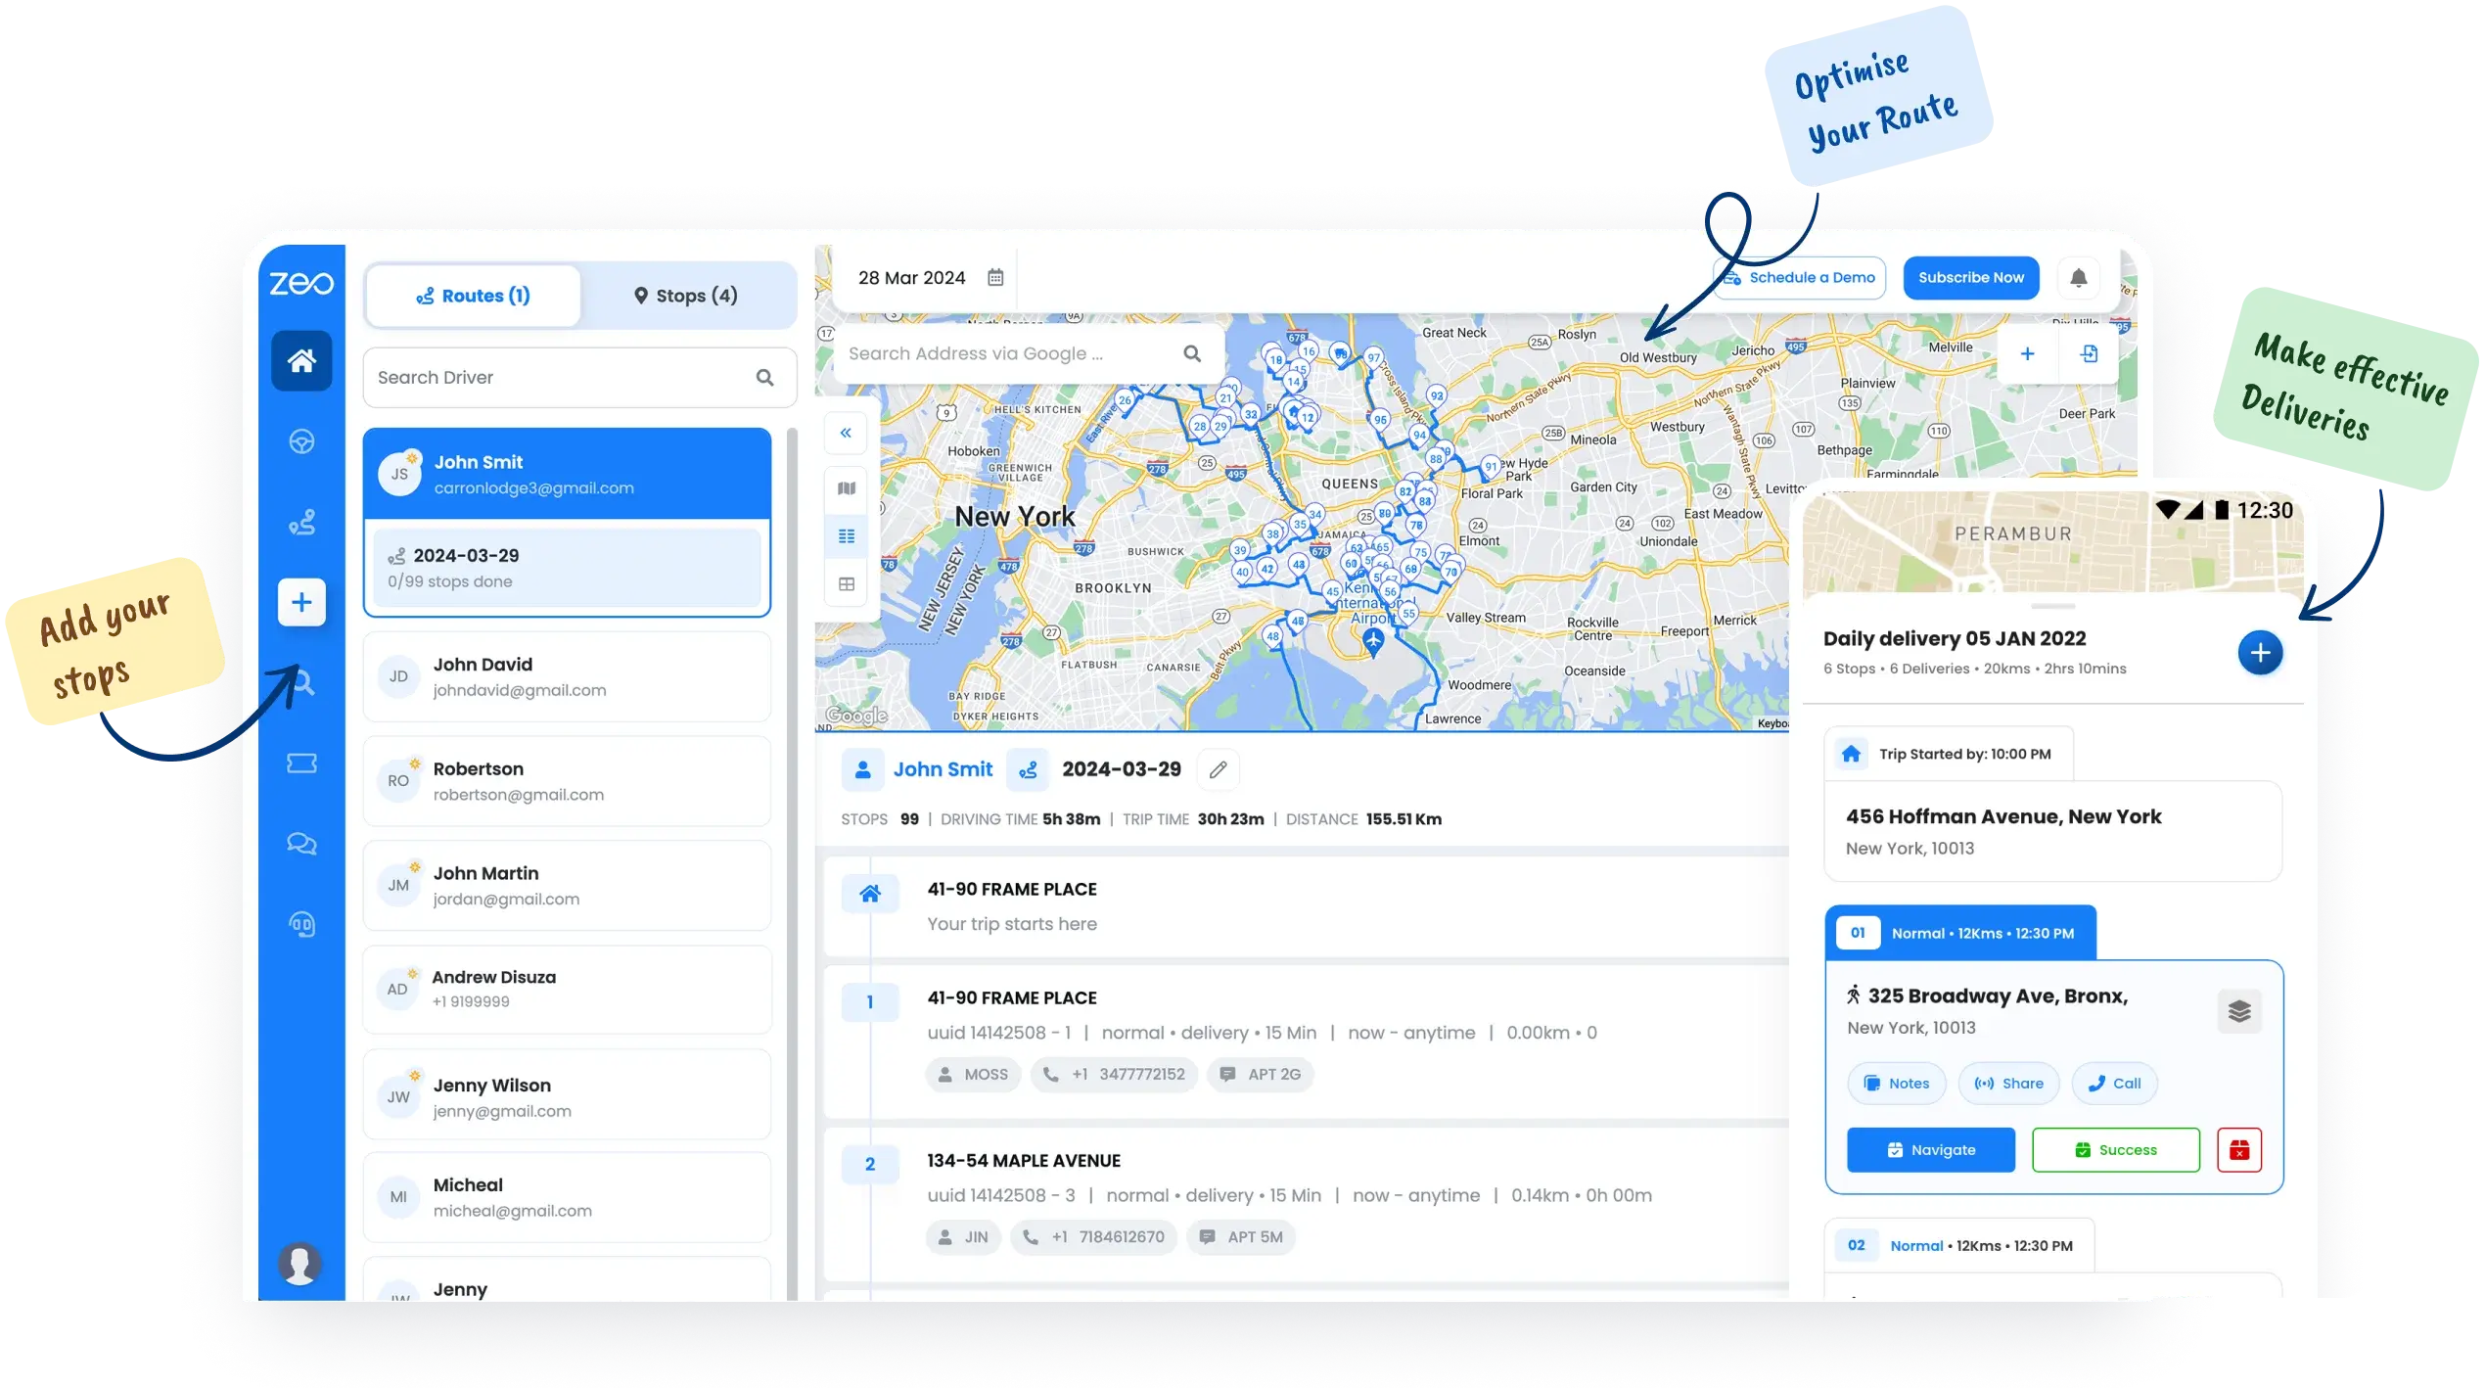Click the Subscribe Now button
The image size is (2485, 1388).
[x=1970, y=278]
